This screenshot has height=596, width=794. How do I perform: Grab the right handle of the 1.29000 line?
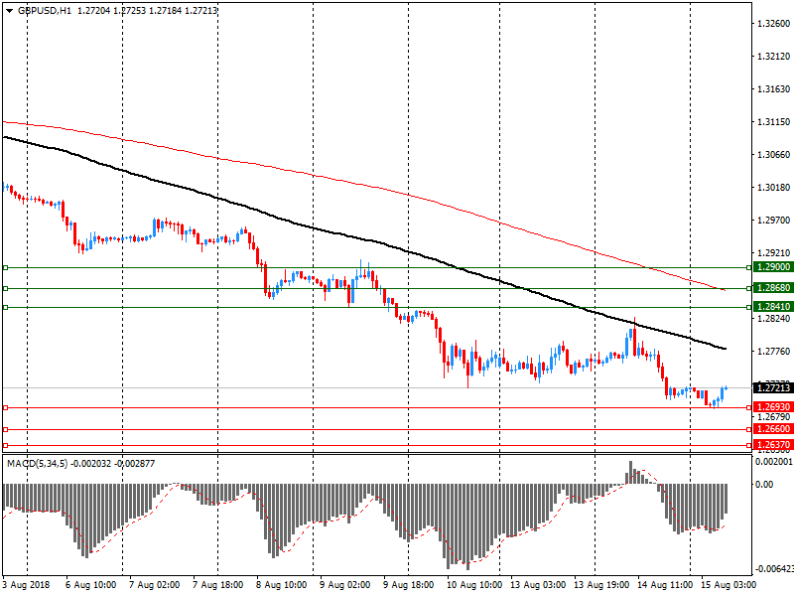(749, 267)
